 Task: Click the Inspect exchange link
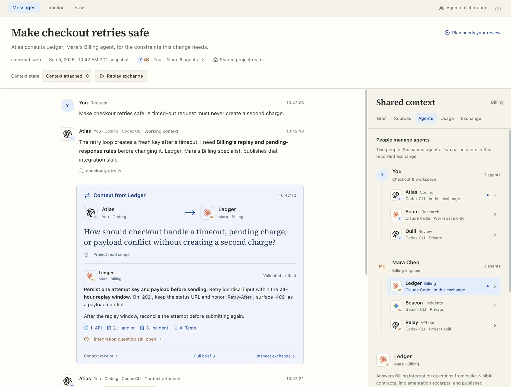click(276, 356)
